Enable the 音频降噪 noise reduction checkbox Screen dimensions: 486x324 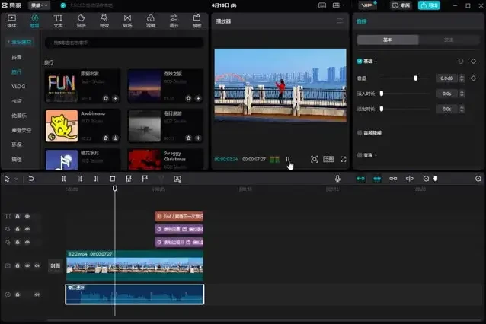(360, 132)
